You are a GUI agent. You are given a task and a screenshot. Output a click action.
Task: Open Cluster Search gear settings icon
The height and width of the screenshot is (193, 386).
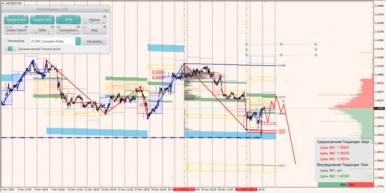[26, 27]
